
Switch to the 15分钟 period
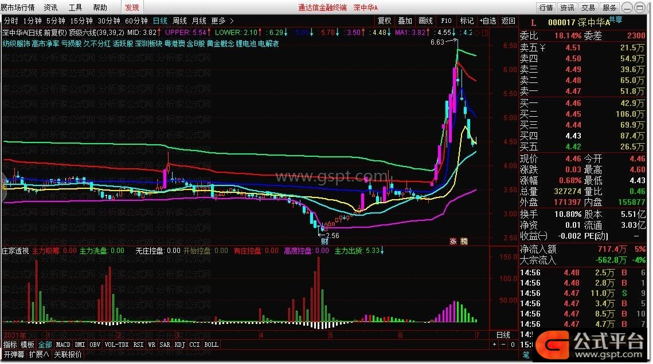[x=81, y=21]
